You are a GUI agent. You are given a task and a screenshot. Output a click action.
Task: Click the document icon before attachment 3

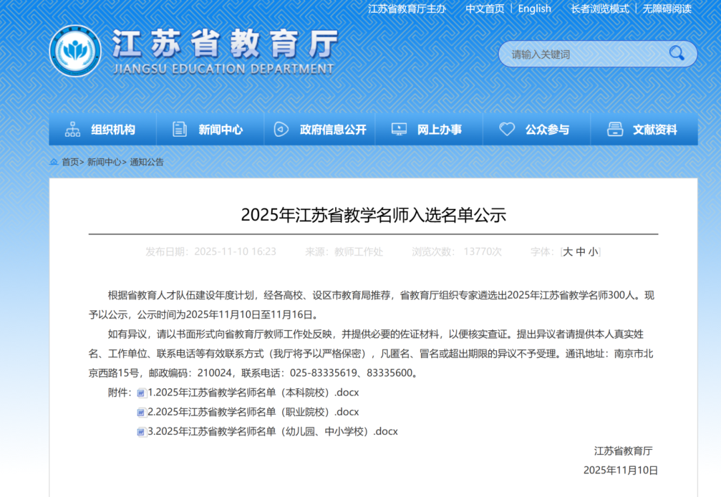[x=140, y=432]
